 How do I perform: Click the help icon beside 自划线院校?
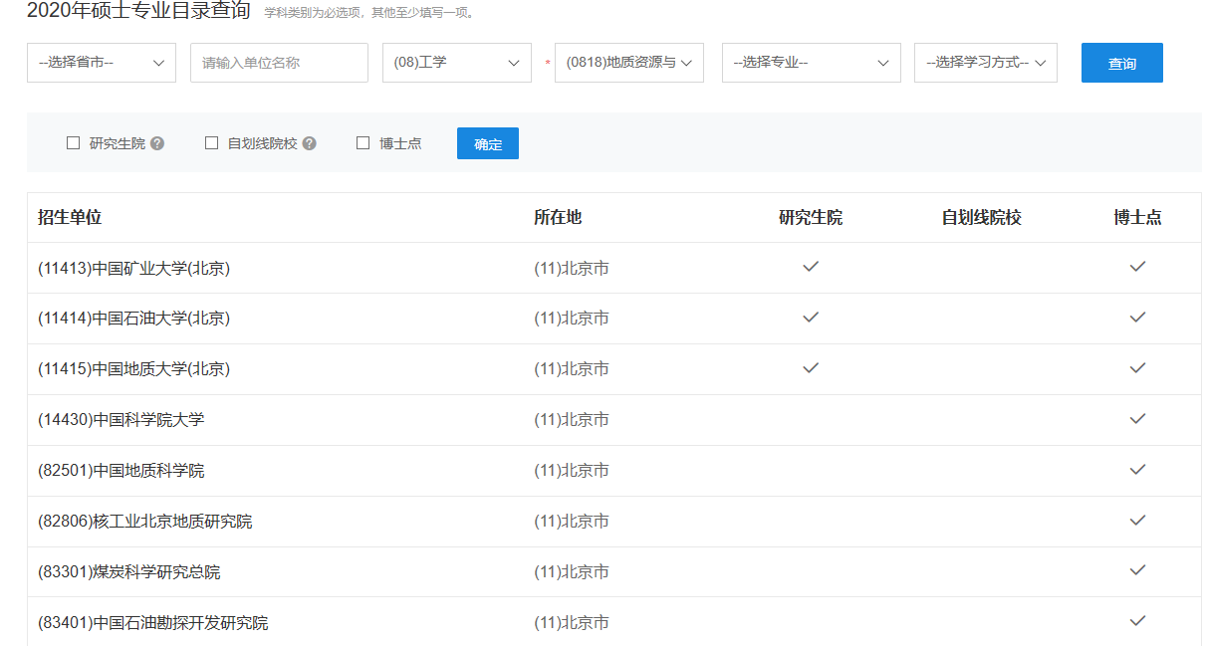pos(310,143)
